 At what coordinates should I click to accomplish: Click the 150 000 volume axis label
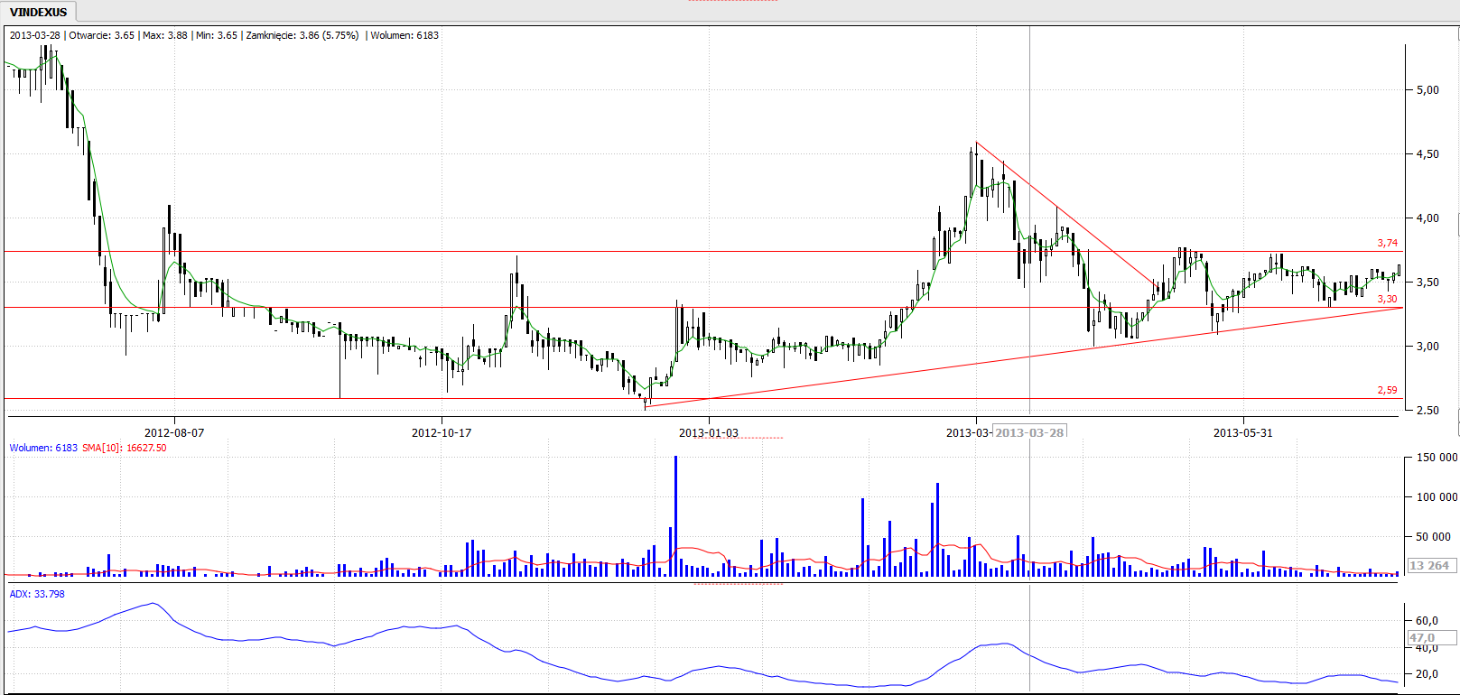pos(1437,458)
